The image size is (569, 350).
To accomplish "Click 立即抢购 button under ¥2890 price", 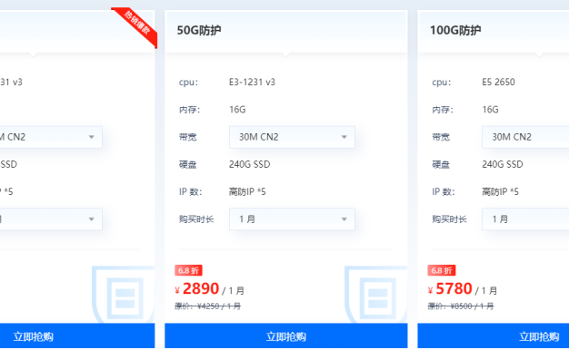I will 286,336.
